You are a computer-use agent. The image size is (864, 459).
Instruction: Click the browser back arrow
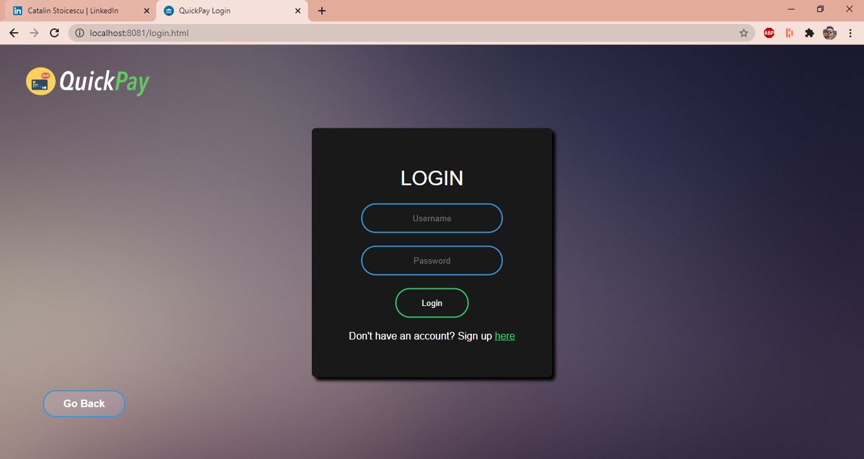[14, 33]
